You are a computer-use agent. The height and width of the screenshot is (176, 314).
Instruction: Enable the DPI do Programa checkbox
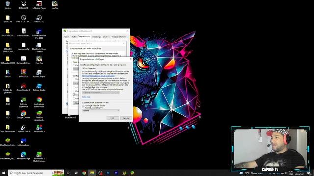pyautogui.click(x=83, y=72)
